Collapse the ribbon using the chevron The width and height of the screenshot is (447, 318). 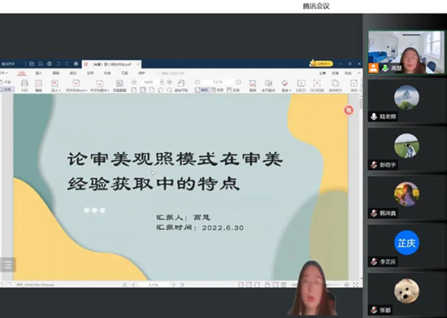click(x=359, y=73)
